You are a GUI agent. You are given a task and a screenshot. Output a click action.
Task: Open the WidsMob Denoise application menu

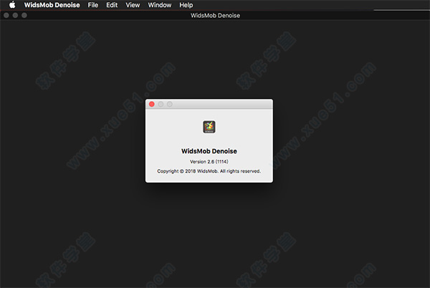pyautogui.click(x=52, y=5)
